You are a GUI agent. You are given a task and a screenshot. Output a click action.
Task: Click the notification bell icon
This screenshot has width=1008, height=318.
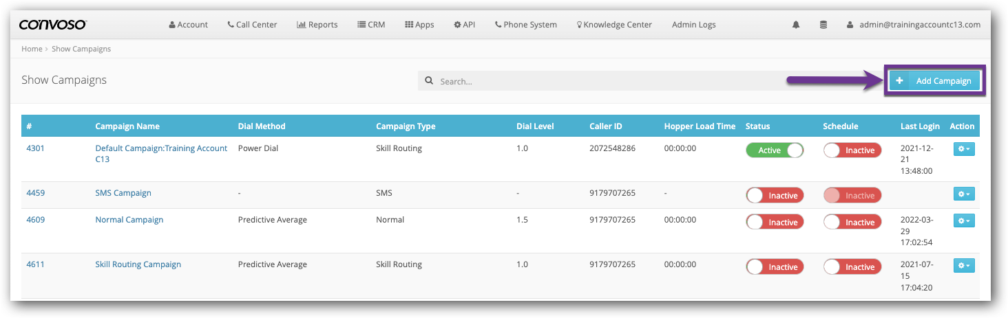(796, 25)
